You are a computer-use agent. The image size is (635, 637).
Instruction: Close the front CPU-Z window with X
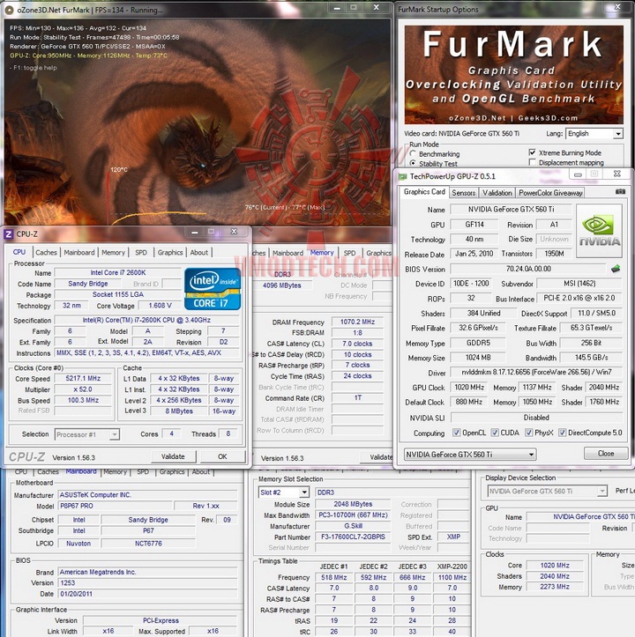coord(234,232)
